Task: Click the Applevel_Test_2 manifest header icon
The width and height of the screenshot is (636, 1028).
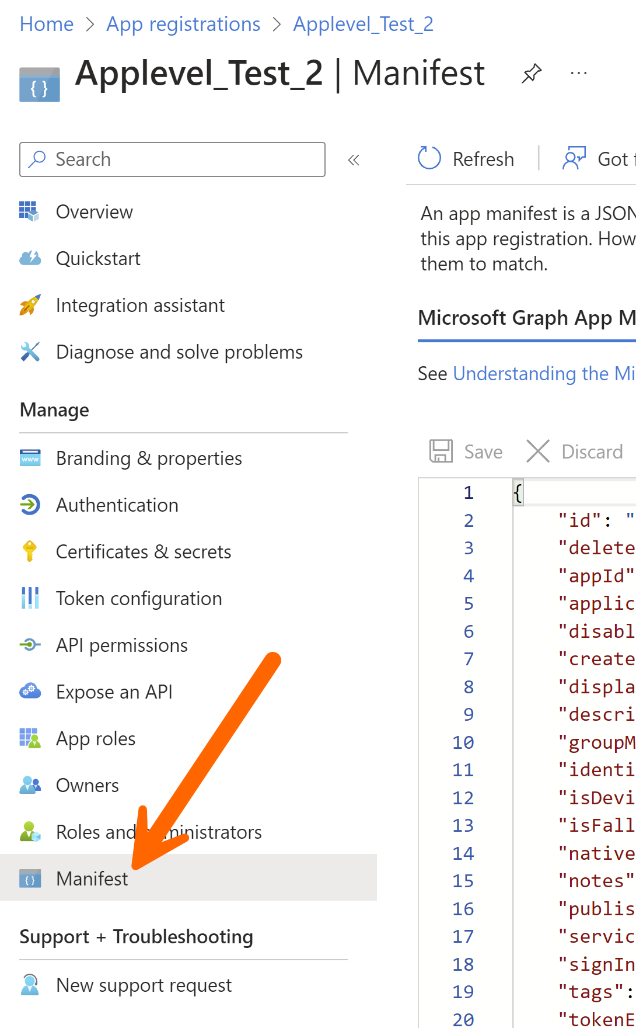Action: pos(40,85)
